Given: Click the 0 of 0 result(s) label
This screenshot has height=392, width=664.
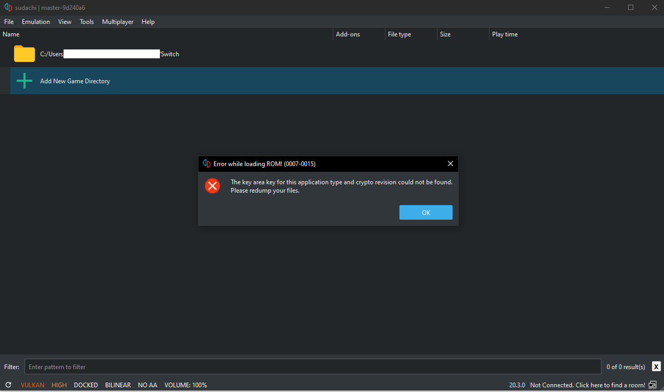Looking at the screenshot, I should tap(625, 367).
